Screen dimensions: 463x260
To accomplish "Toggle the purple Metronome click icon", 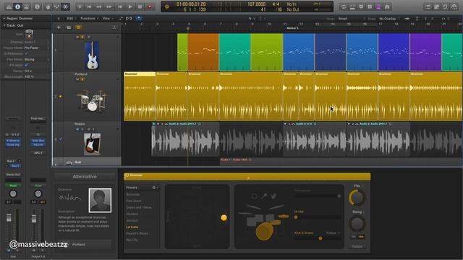I will (x=378, y=6).
